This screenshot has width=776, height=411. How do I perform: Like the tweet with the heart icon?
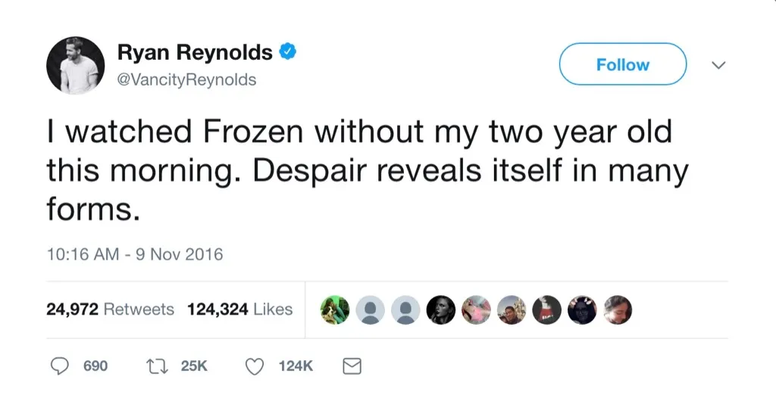pyautogui.click(x=255, y=366)
